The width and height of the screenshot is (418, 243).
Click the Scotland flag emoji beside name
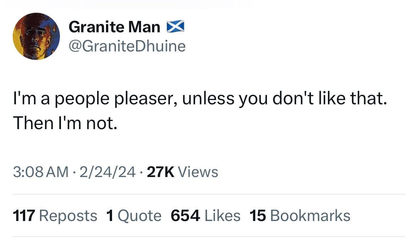[174, 26]
